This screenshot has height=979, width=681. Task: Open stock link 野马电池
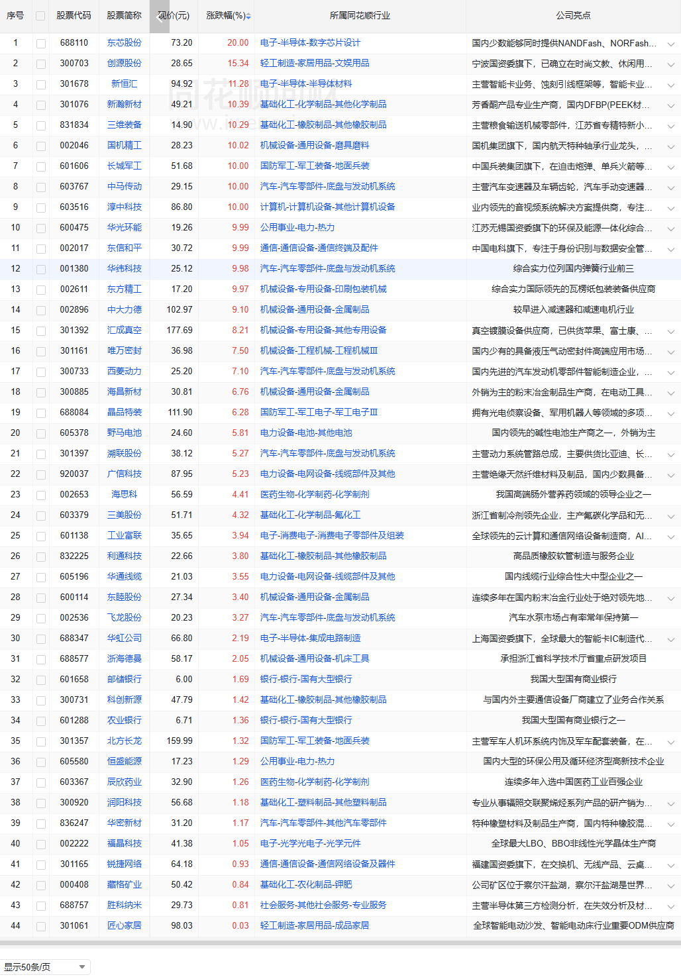(125, 433)
